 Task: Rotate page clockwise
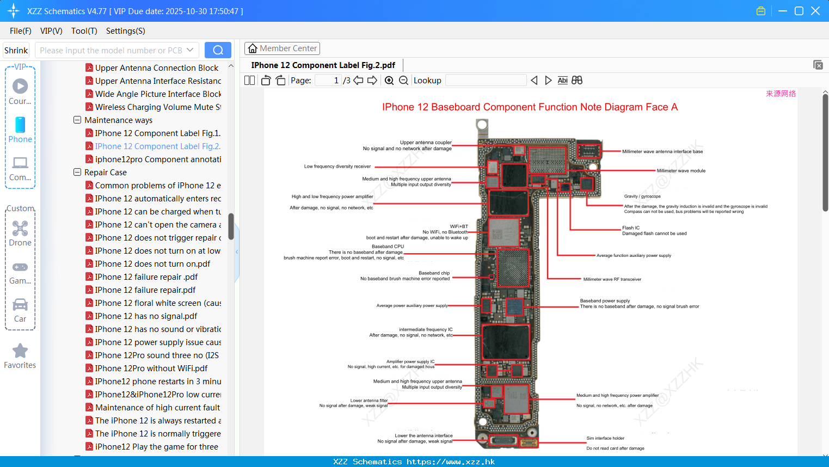coord(281,81)
